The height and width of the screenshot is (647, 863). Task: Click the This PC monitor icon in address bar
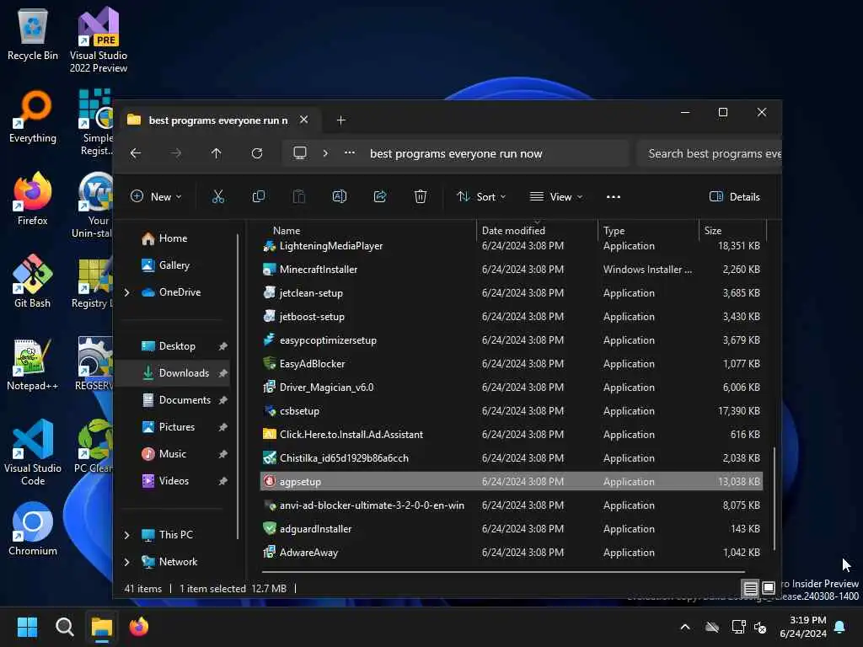300,153
